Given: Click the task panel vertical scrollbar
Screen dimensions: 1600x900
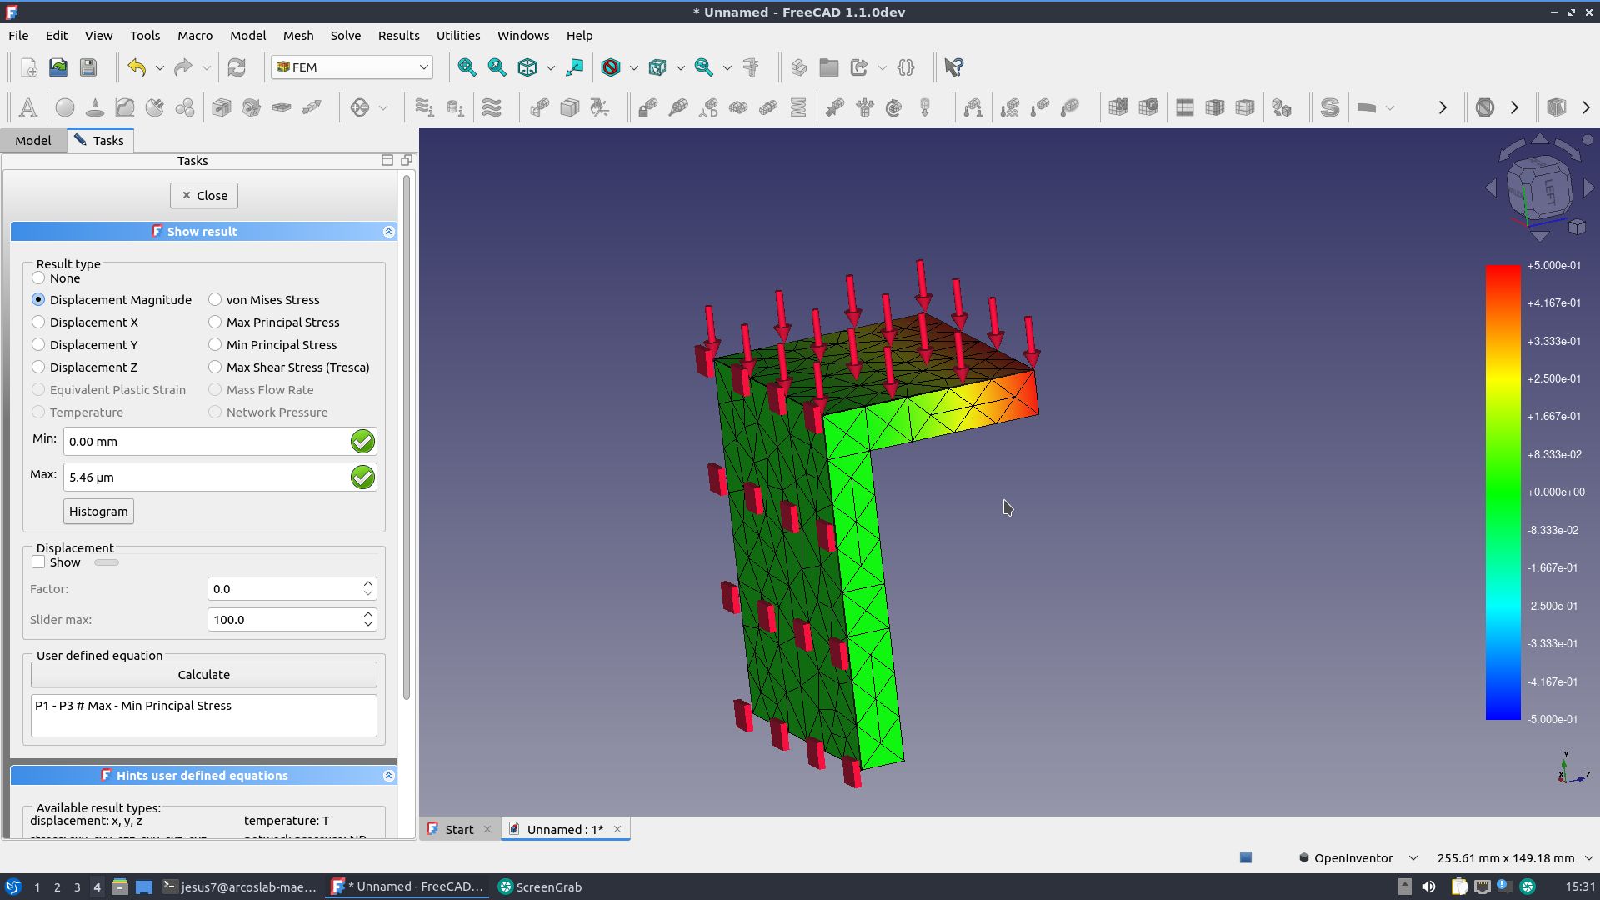Looking at the screenshot, I should (x=407, y=437).
